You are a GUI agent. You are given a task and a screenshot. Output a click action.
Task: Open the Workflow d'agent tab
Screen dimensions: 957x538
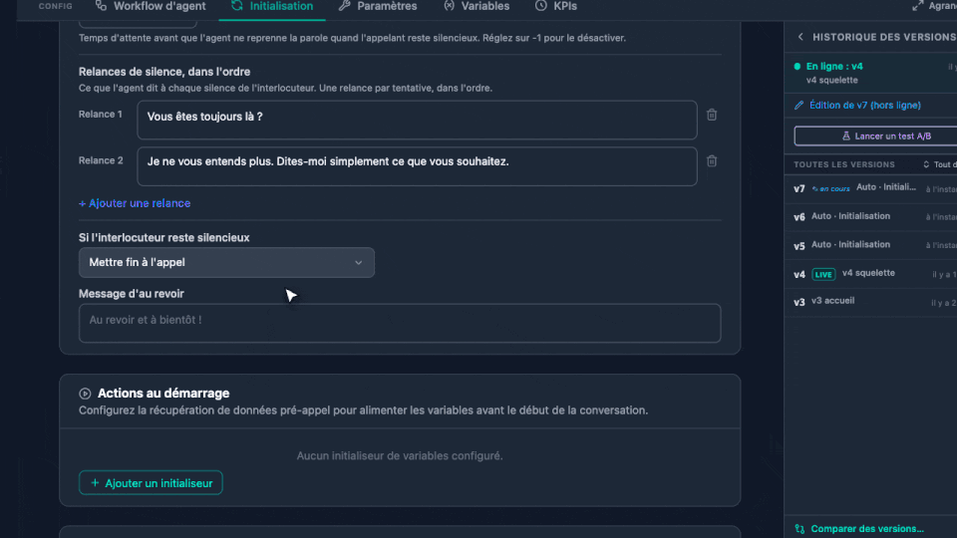(151, 6)
